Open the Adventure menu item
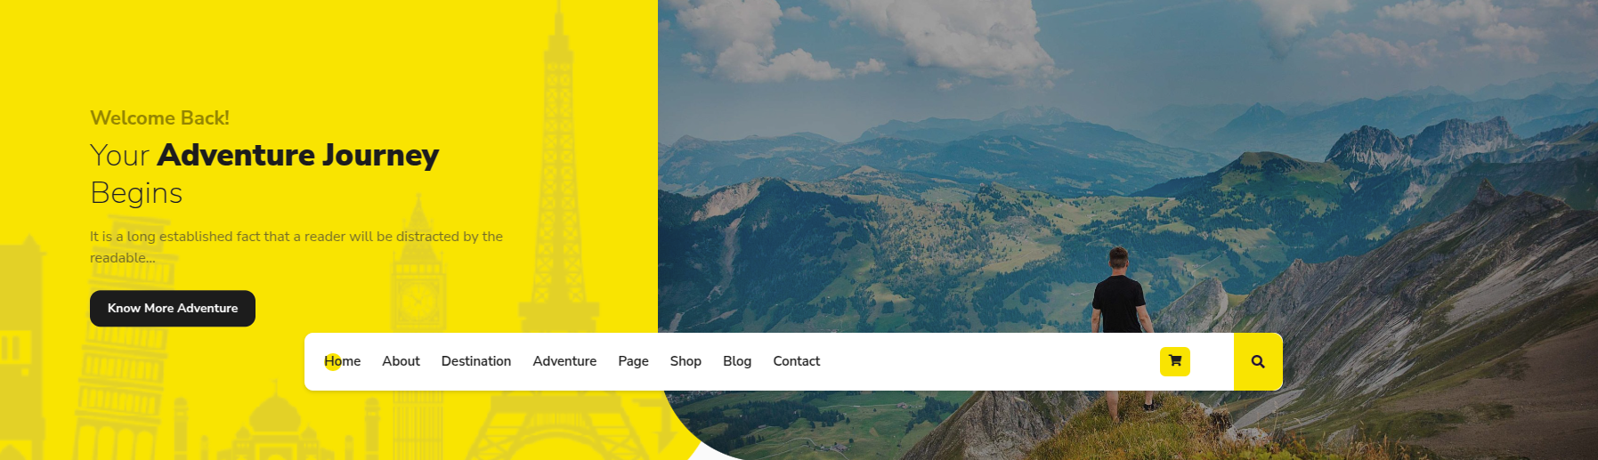The image size is (1598, 460). 564,361
